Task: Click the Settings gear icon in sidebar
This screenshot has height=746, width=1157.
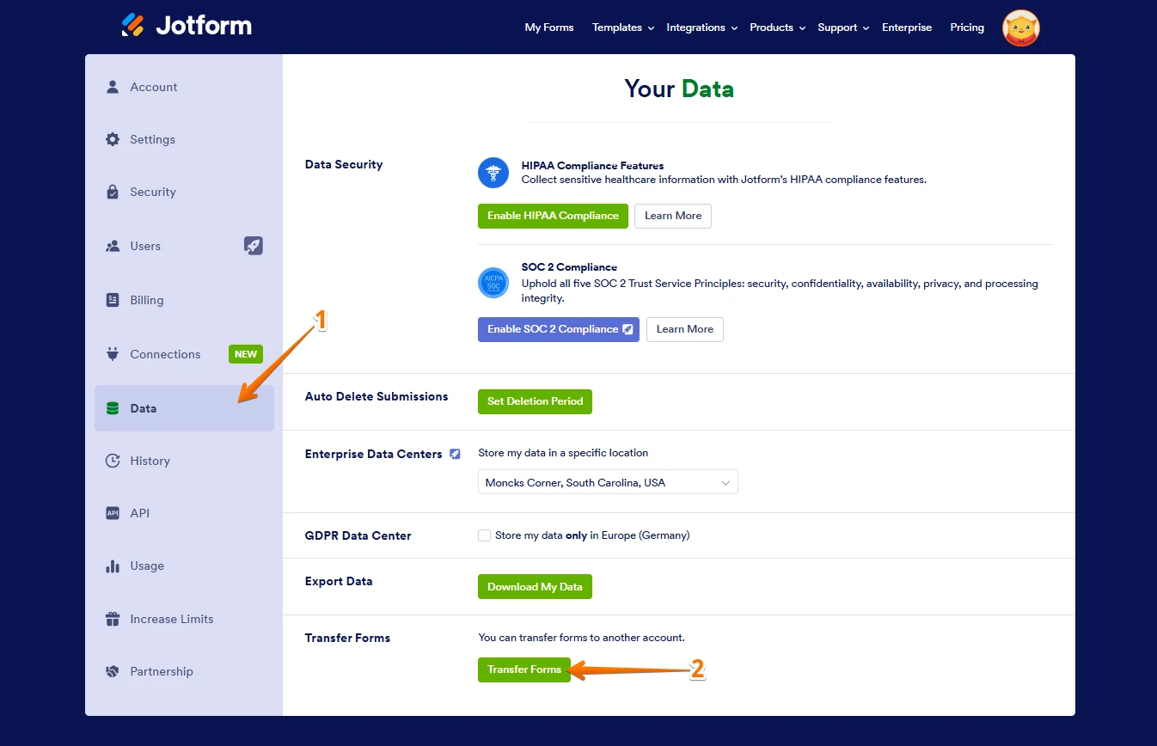Action: (113, 139)
